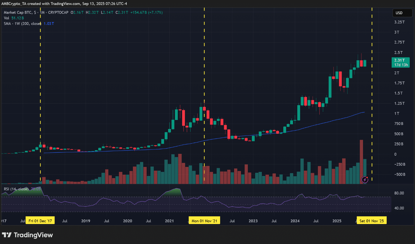Click the tallest red volume bar
Viewport: 415px width, 244px height.
361,162
